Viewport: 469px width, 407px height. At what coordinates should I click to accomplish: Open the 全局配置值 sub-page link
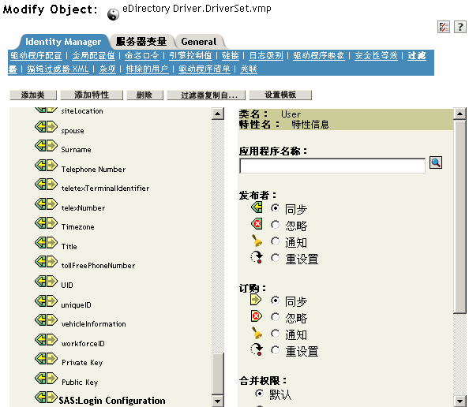[93, 55]
